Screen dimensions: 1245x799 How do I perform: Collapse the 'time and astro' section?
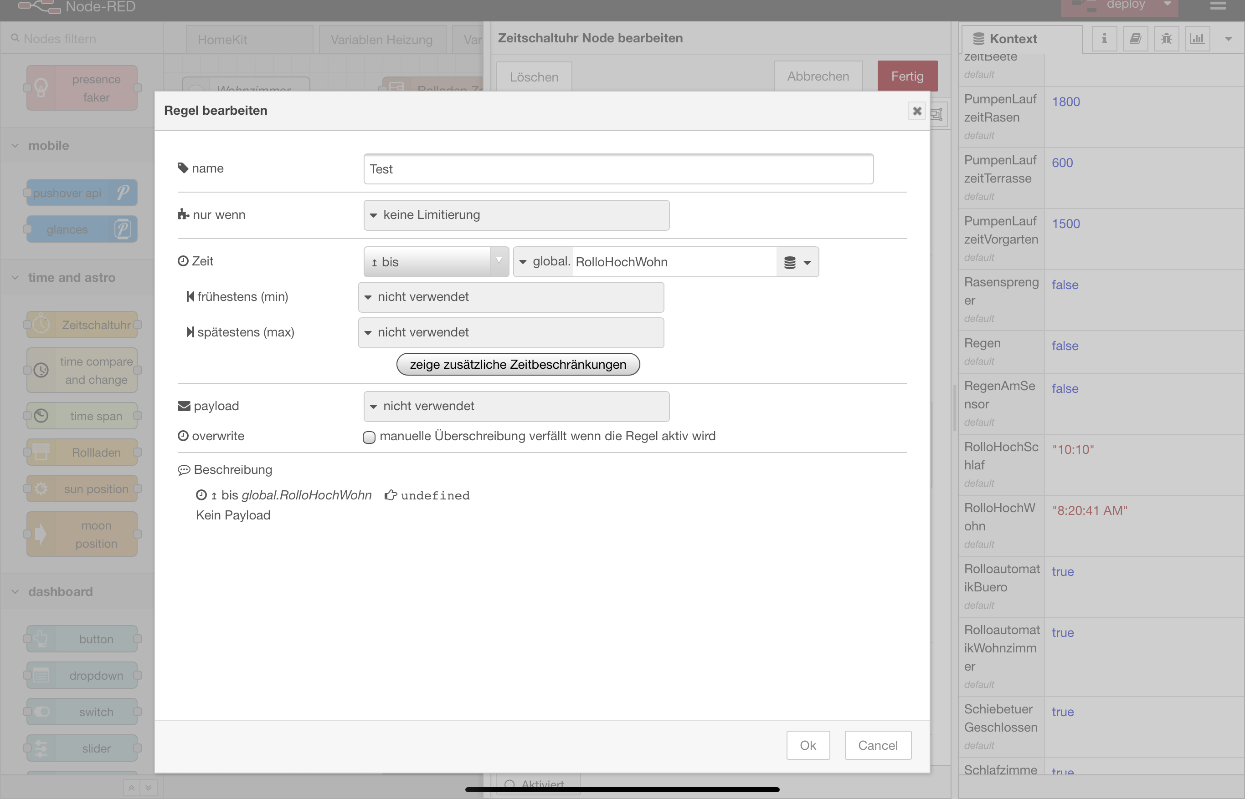tap(14, 277)
